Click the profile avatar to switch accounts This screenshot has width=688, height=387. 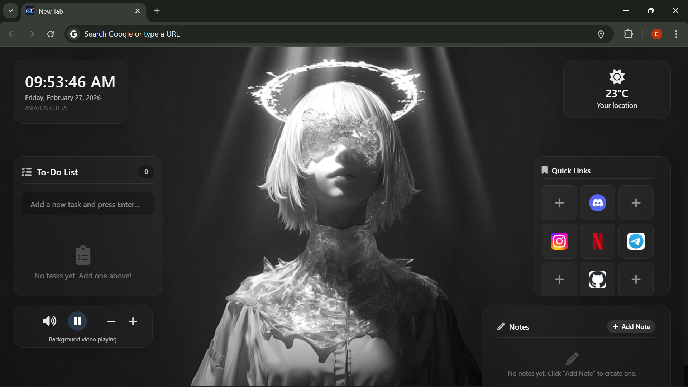point(657,34)
